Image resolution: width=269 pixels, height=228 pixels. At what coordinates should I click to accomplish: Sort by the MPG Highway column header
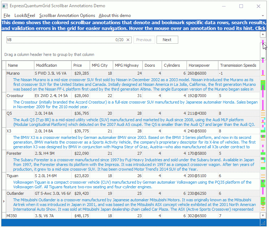(x=128, y=65)
